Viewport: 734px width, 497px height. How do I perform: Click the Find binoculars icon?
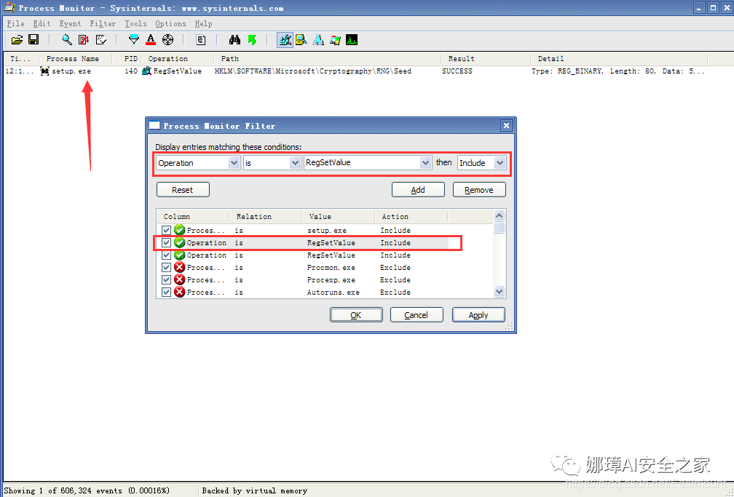coord(234,40)
